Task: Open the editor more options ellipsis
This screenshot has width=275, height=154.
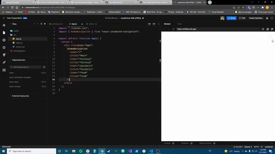Action: (159, 24)
